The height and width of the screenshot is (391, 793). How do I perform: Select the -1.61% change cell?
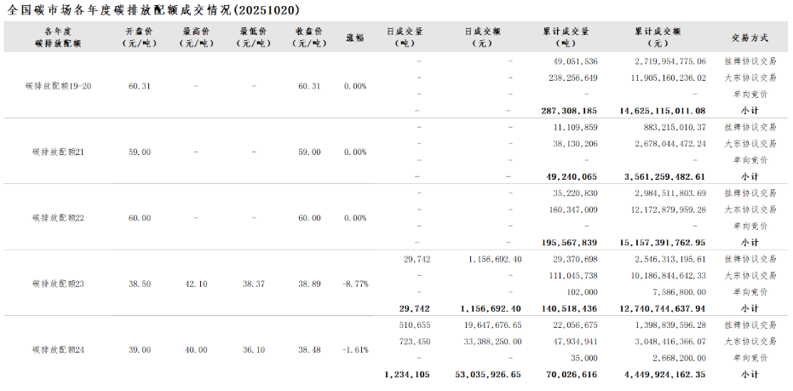coord(355,349)
